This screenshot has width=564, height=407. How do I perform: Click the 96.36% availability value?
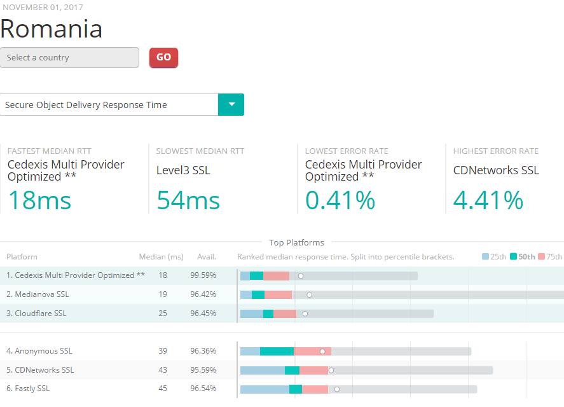[x=203, y=351]
